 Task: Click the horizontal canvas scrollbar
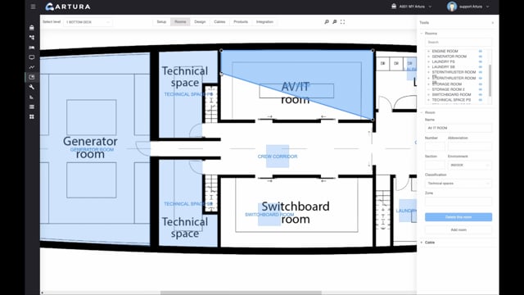241,293
